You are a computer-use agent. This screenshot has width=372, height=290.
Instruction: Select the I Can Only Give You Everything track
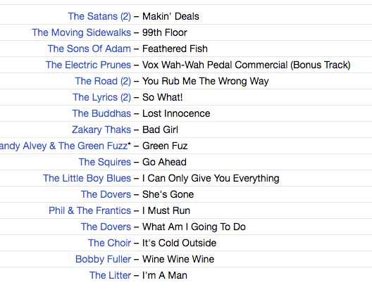pos(211,178)
